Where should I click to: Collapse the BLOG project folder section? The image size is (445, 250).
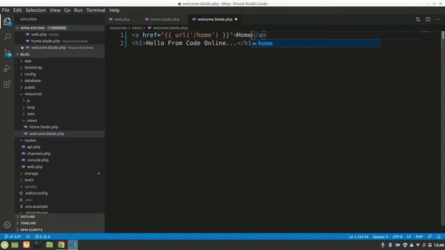coord(60,54)
